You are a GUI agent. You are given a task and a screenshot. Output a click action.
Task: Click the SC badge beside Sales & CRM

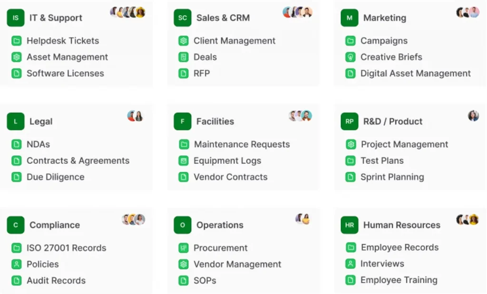click(x=183, y=18)
